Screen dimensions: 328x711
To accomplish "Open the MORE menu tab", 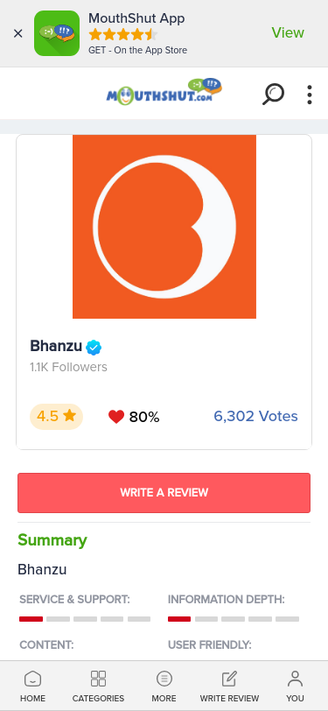I will click(164, 686).
